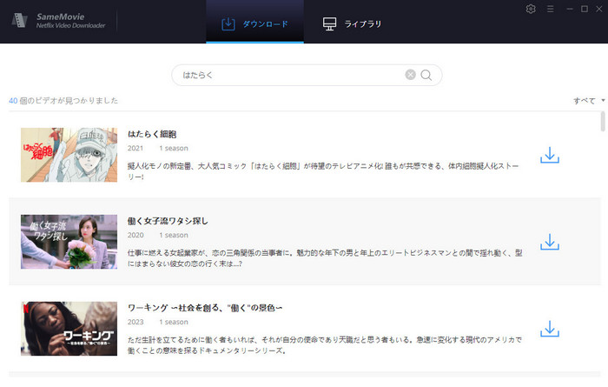Switch to the ダウンロード tab
608x387 pixels.
pos(254,23)
